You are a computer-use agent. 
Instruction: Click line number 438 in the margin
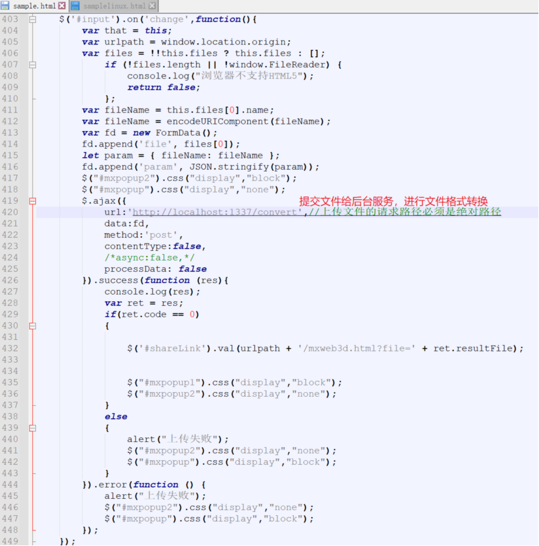point(10,416)
